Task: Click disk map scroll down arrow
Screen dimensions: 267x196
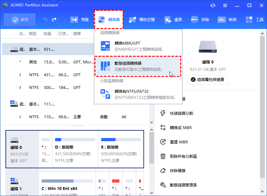Action: (x=151, y=193)
